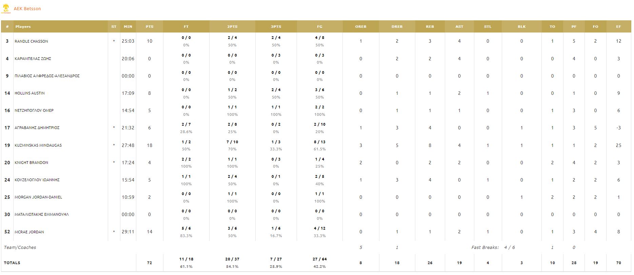Sort table by AST column header
Image resolution: width=634 pixels, height=275 pixels.
point(459,26)
